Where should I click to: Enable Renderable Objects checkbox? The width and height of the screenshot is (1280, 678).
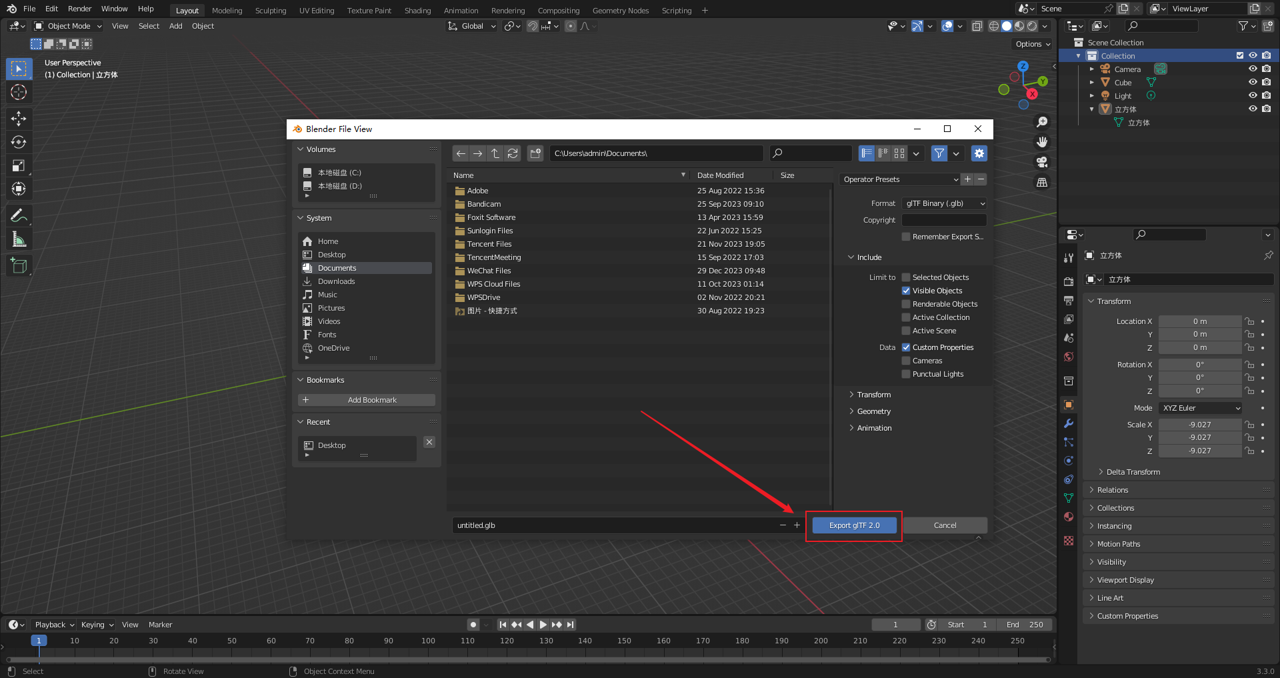pyautogui.click(x=906, y=304)
